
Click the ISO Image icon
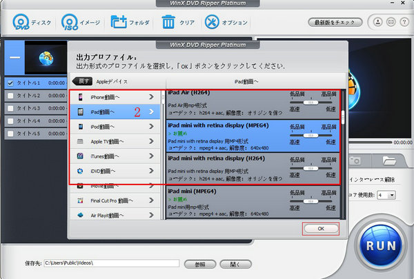pyautogui.click(x=70, y=22)
